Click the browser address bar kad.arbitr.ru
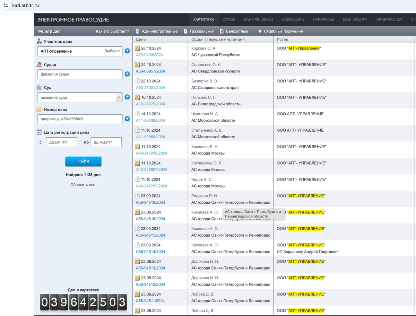Viewport: 416px width, 316px height. point(26,6)
